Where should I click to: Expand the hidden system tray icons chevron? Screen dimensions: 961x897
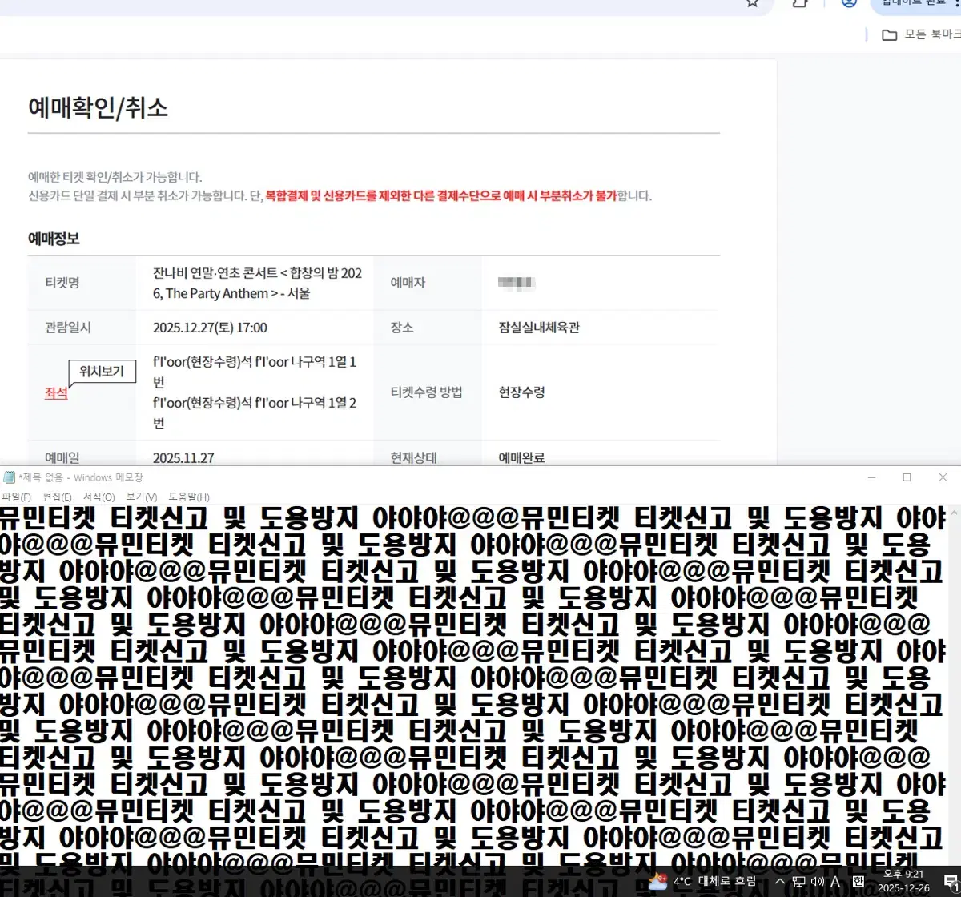[x=780, y=882]
